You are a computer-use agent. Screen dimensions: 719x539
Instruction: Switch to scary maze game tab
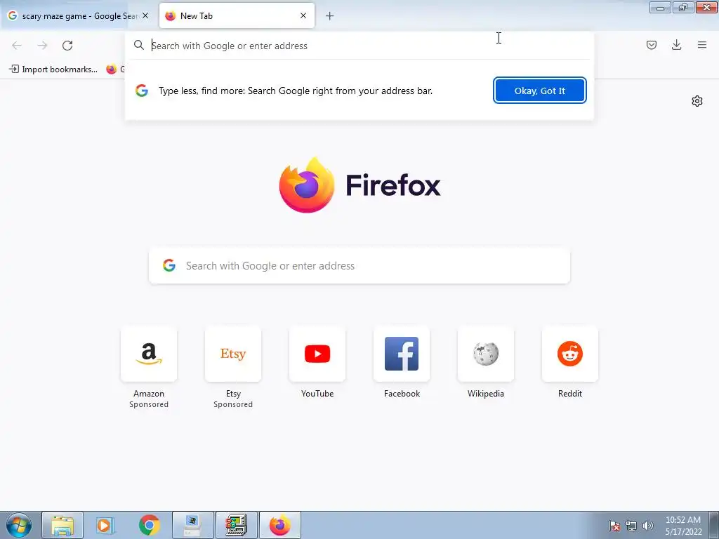point(78,16)
